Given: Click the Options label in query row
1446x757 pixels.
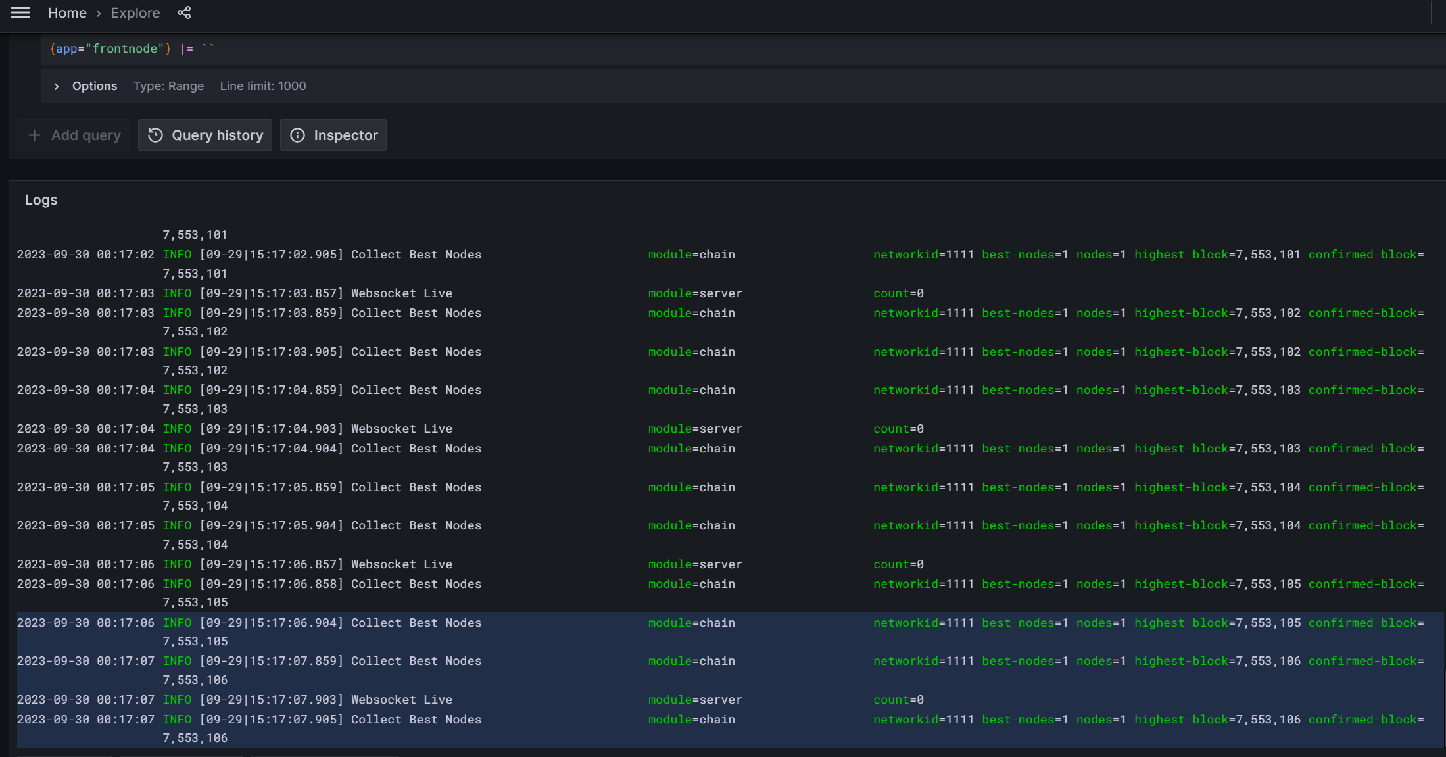Looking at the screenshot, I should point(95,86).
